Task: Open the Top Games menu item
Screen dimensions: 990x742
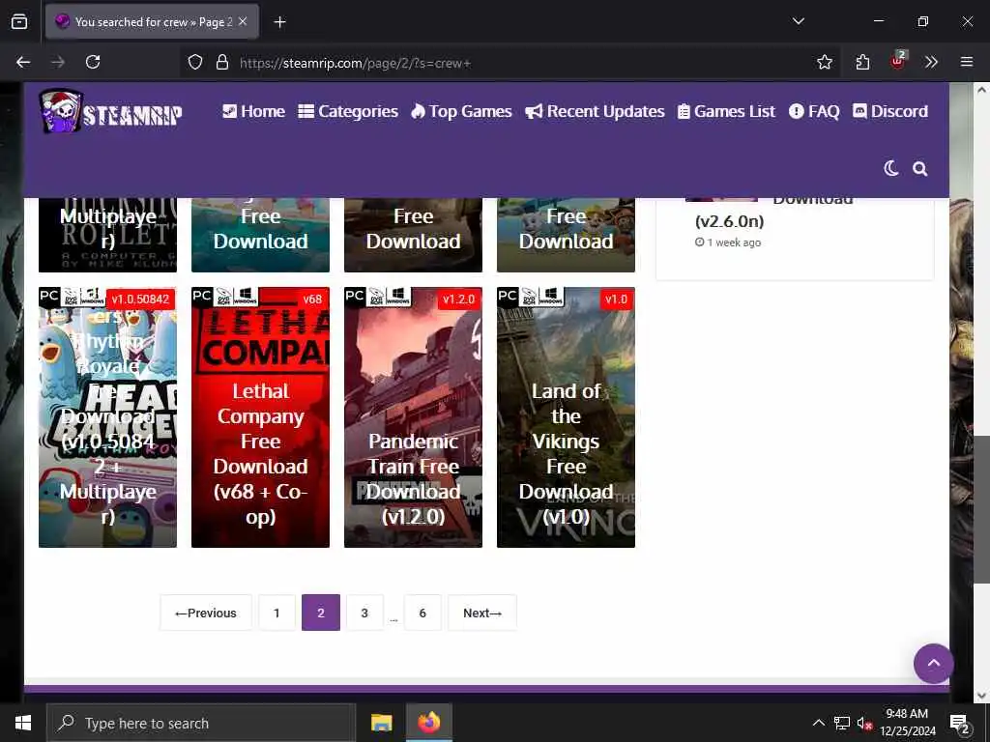Action: click(x=461, y=112)
